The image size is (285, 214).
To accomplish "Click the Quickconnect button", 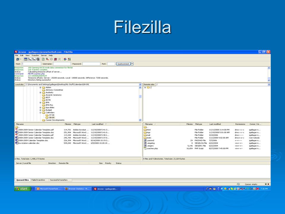I will [x=123, y=64].
